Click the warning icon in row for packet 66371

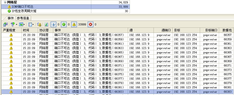[11, 65]
